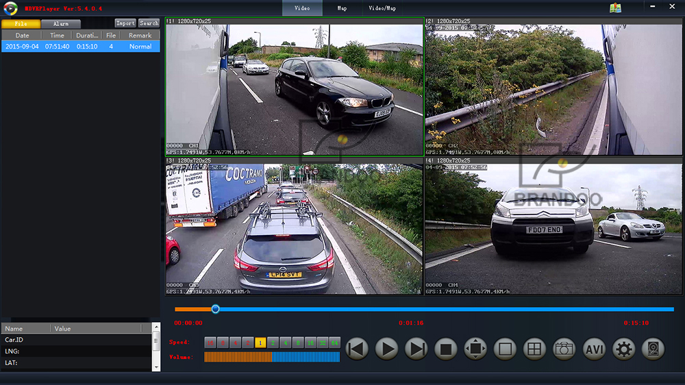The width and height of the screenshot is (685, 385).
Task: Open the map icon in title bar
Action: 615,8
